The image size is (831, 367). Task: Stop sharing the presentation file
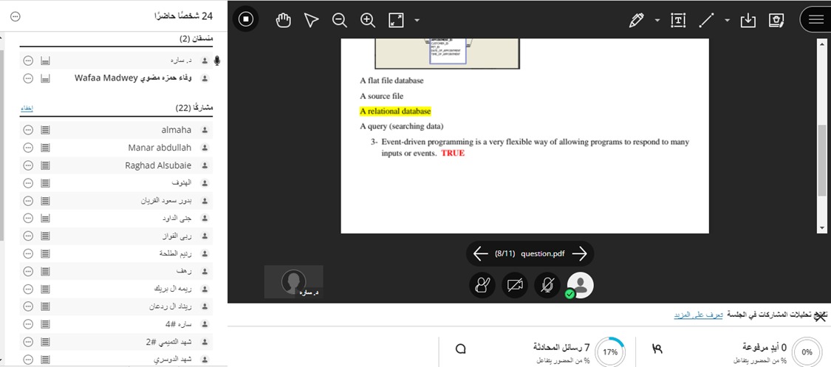point(247,20)
